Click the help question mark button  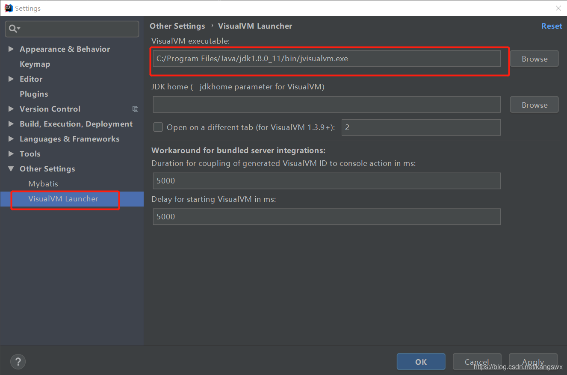pos(18,362)
